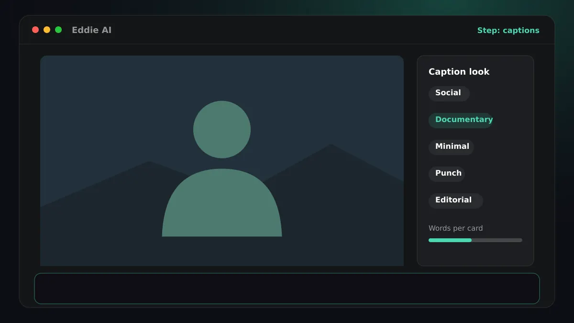Screen dimensions: 574x323
Task: Focus the prompt input box at the bottom
Action: pos(287,289)
